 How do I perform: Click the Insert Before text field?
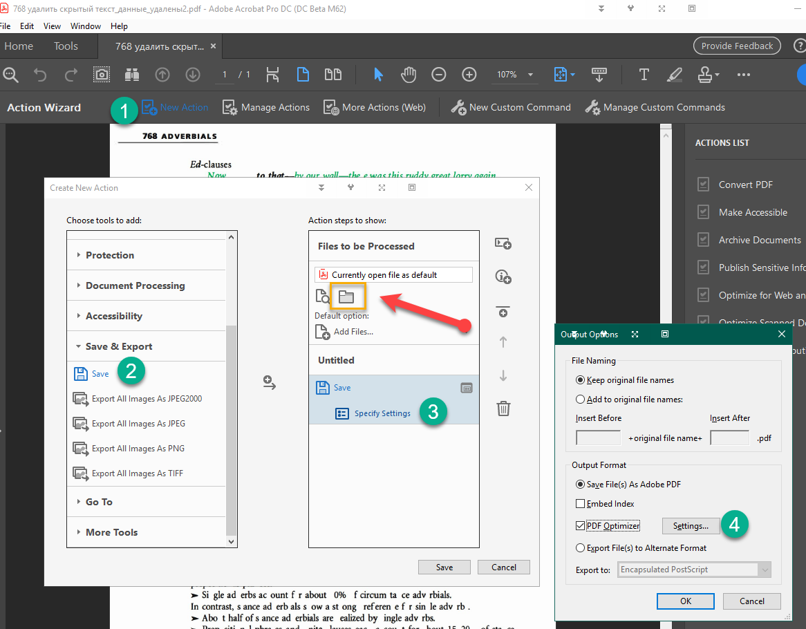coord(598,438)
